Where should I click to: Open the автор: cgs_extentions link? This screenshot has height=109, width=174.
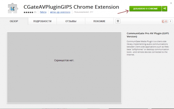(x=60, y=12)
